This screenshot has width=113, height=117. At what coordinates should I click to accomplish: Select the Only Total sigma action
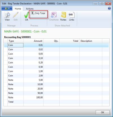coord(38,13)
